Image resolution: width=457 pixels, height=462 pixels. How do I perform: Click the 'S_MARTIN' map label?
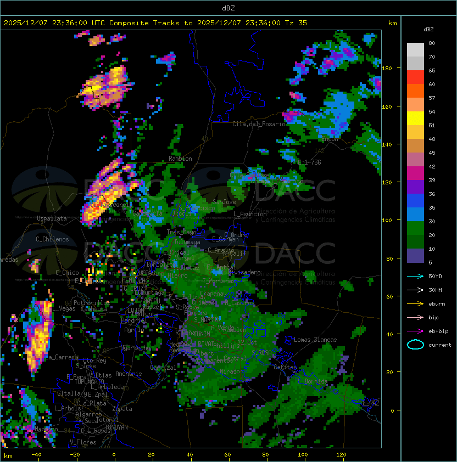(207, 319)
